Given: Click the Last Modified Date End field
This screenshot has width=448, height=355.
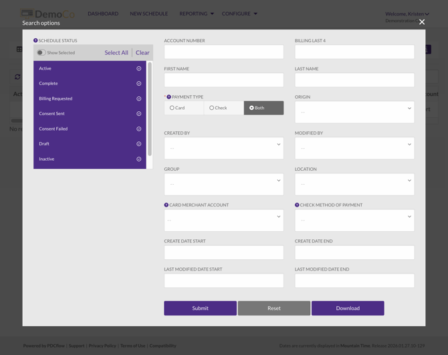Looking at the screenshot, I should (354, 281).
